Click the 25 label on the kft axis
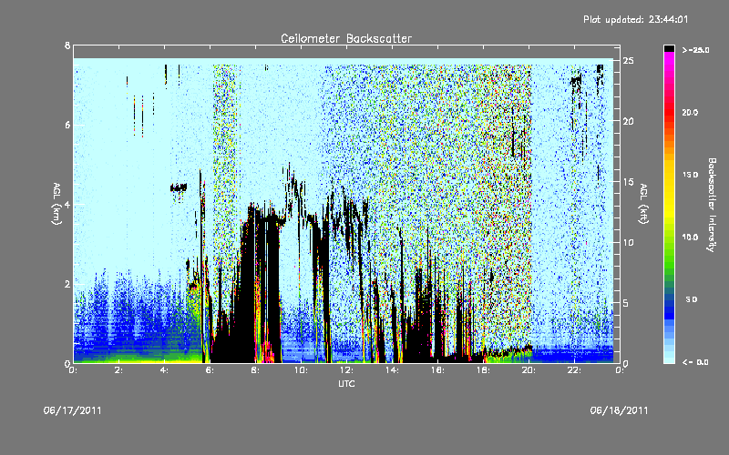The height and width of the screenshot is (455, 729). pyautogui.click(x=629, y=61)
